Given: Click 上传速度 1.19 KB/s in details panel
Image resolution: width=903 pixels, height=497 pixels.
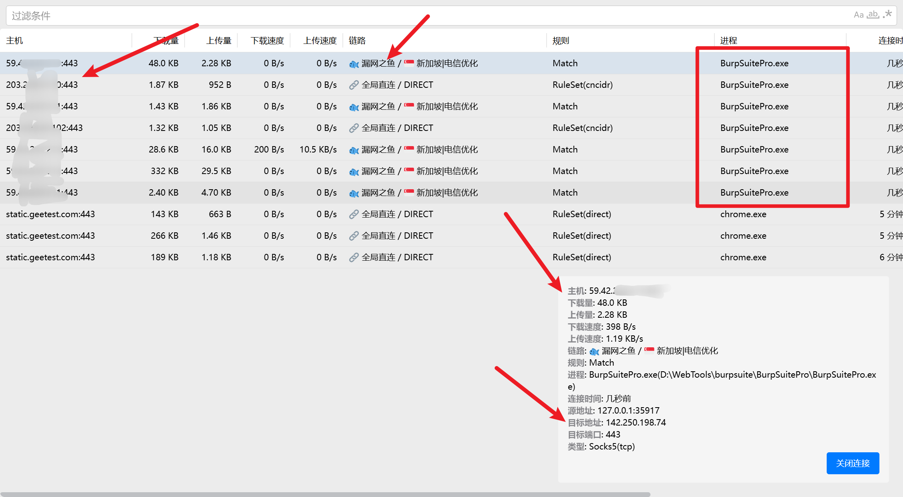Looking at the screenshot, I should pyautogui.click(x=605, y=339).
